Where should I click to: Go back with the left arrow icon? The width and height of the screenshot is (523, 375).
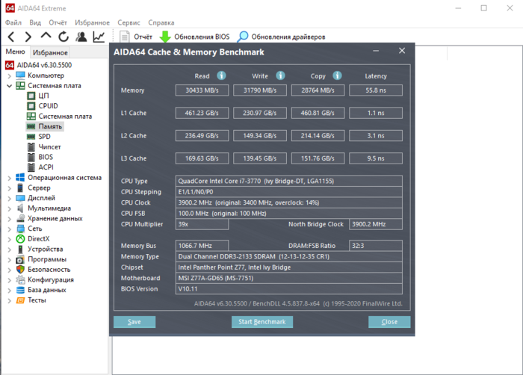(11, 37)
